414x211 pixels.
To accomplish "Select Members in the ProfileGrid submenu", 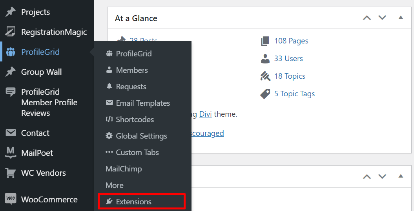I will [x=132, y=70].
